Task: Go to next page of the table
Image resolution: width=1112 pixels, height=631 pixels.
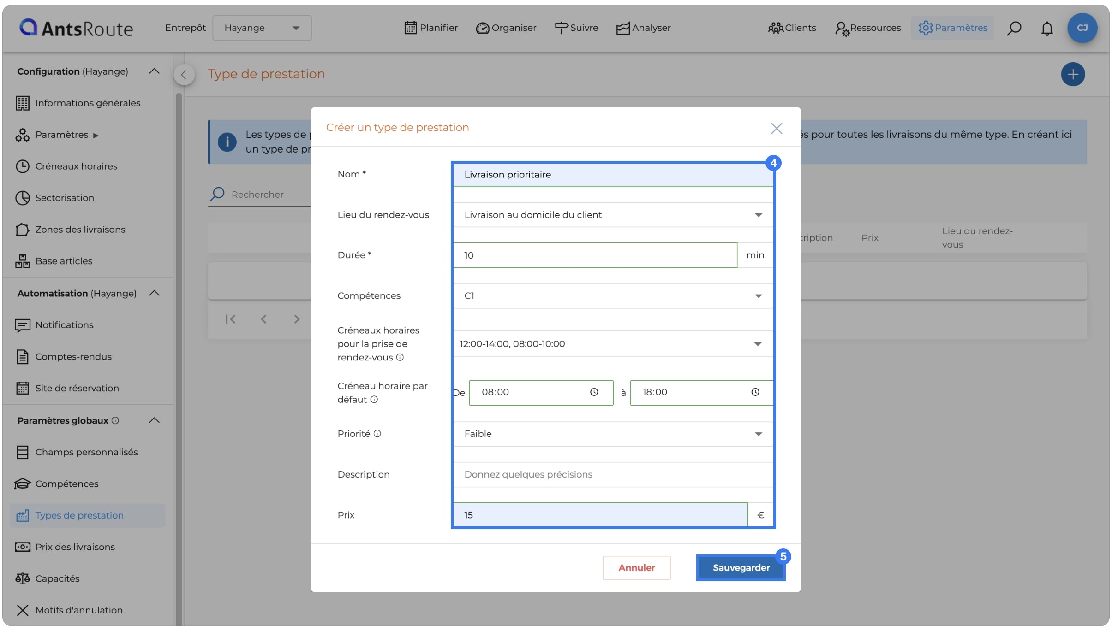Action: pyautogui.click(x=297, y=319)
